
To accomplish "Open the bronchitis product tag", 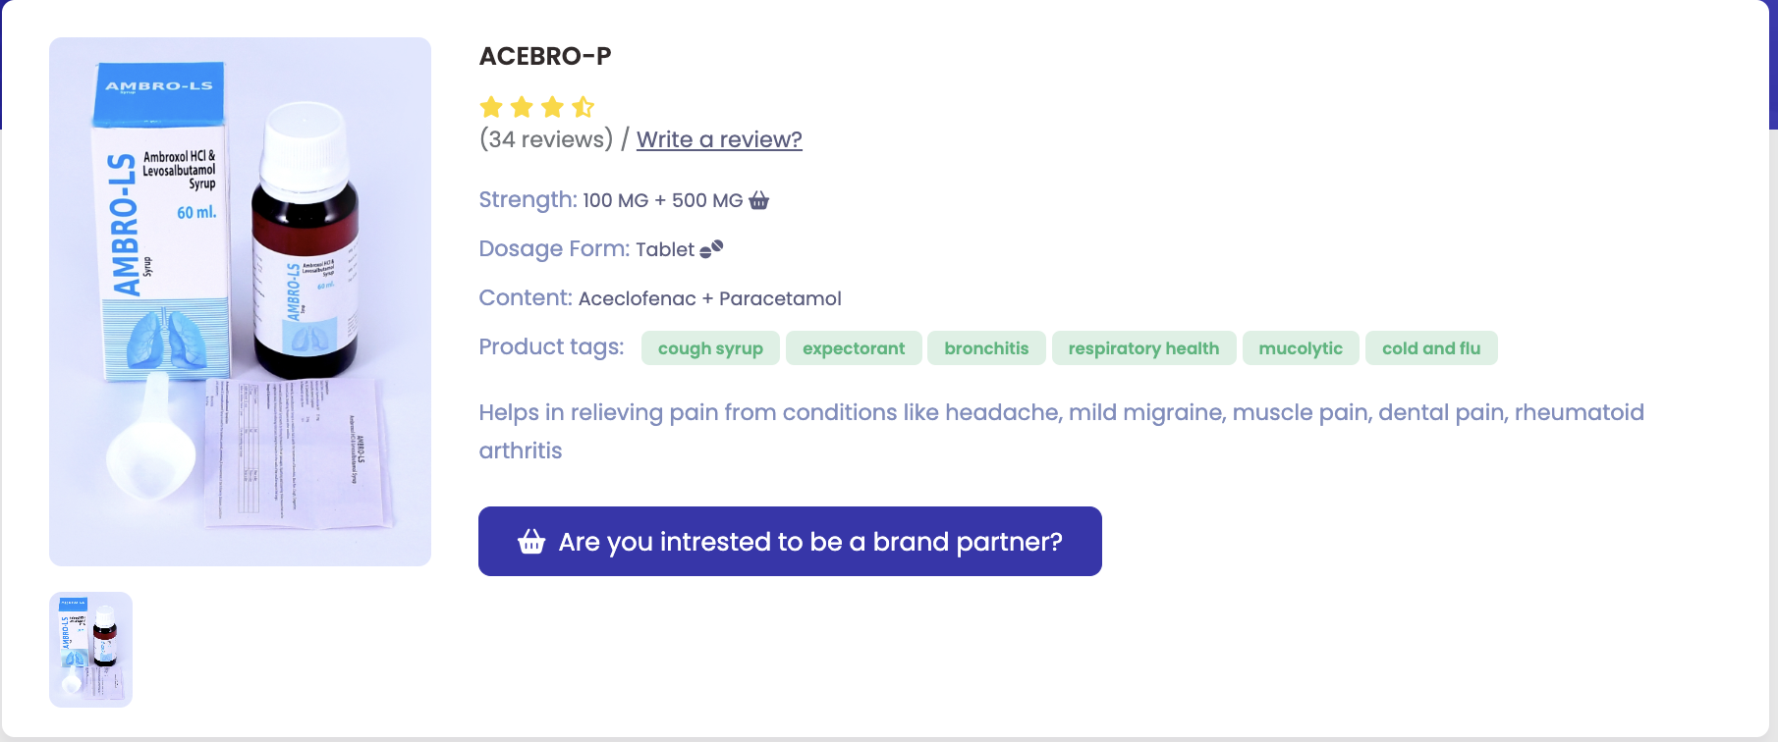I will click(x=986, y=347).
